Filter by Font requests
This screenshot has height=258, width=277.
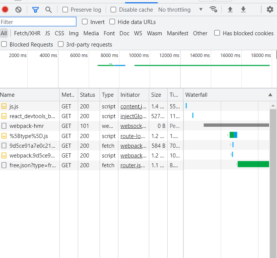tap(109, 33)
